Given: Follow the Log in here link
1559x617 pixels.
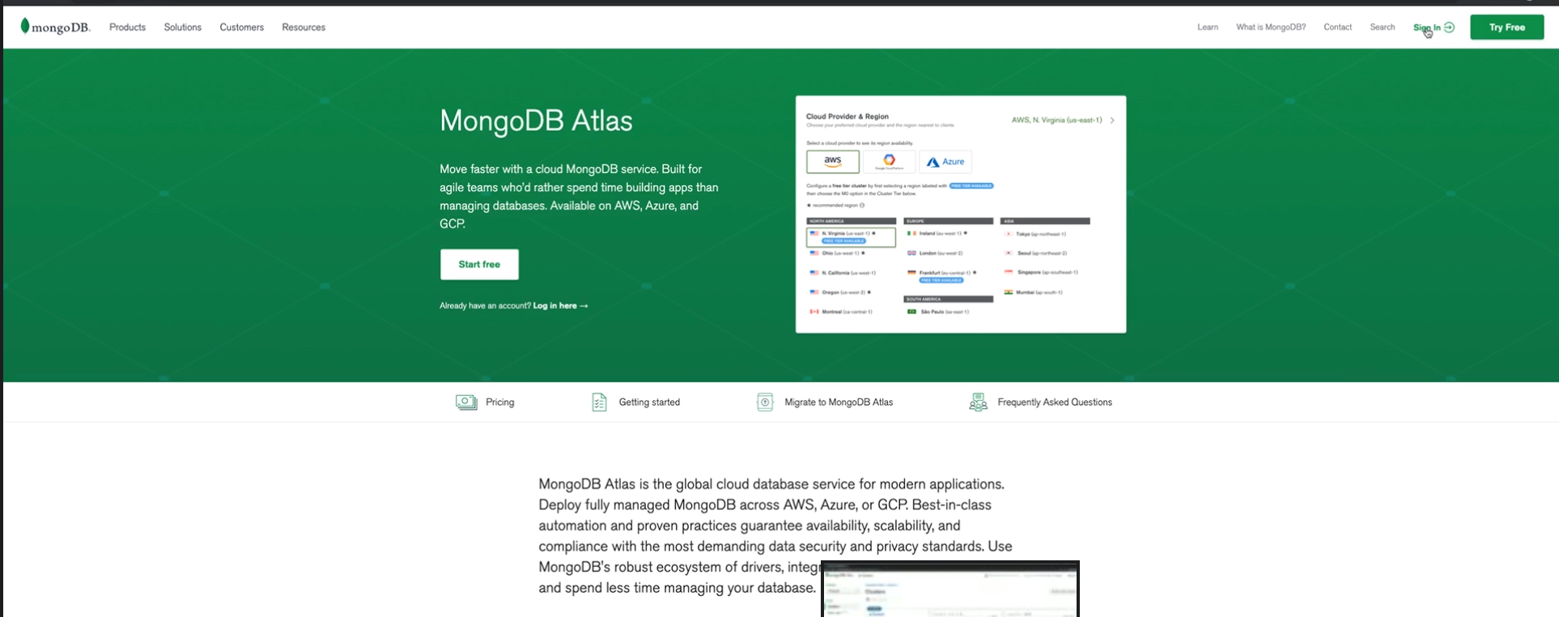Looking at the screenshot, I should (560, 306).
